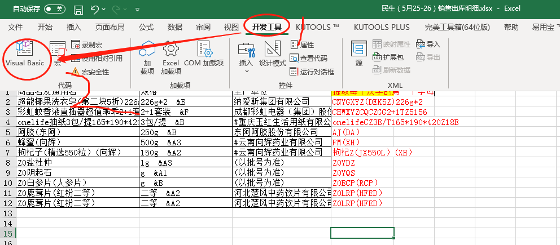
Task: Switch to the 数据 tab
Action: pyautogui.click(x=174, y=27)
